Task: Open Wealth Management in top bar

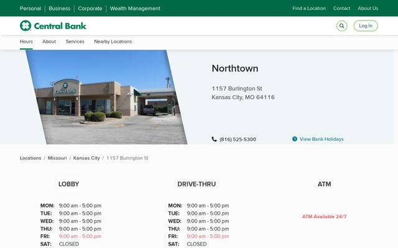Action: 135,8
